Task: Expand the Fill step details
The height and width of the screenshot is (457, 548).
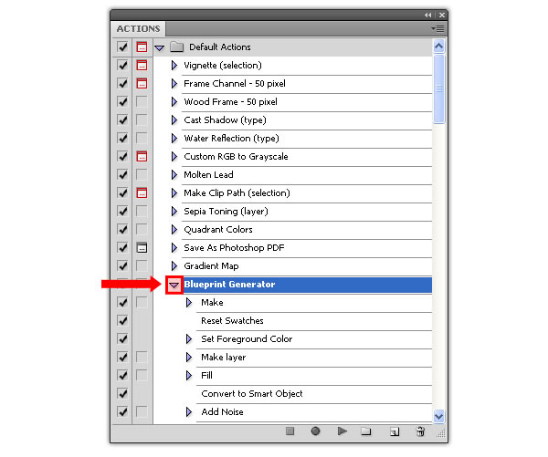Action: click(x=189, y=375)
